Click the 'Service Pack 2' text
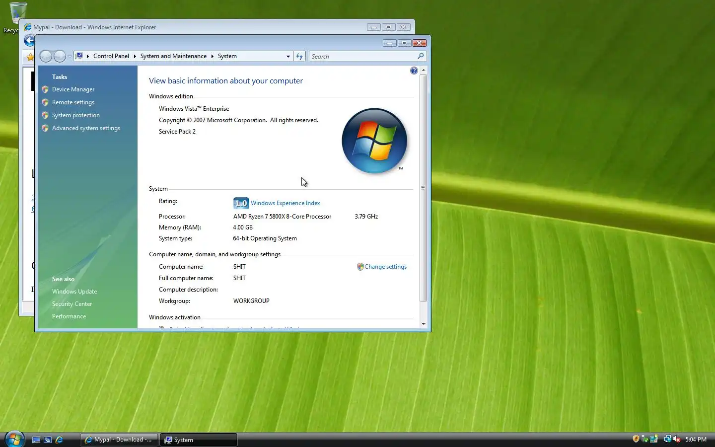The image size is (715, 447). 177,132
